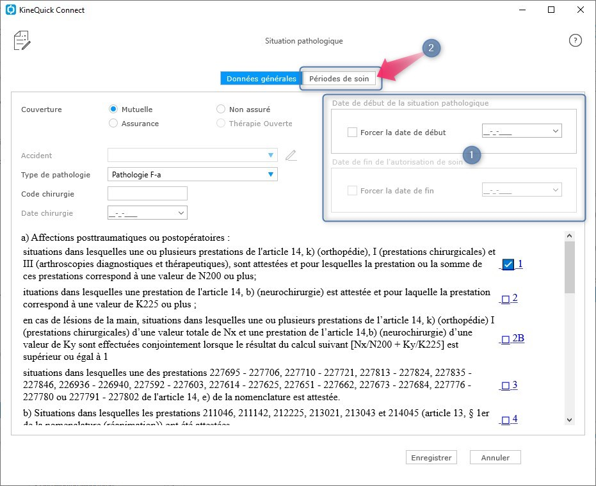596x486 pixels.
Task: Click the KineQuick Connect app icon in title bar
Action: (x=11, y=10)
